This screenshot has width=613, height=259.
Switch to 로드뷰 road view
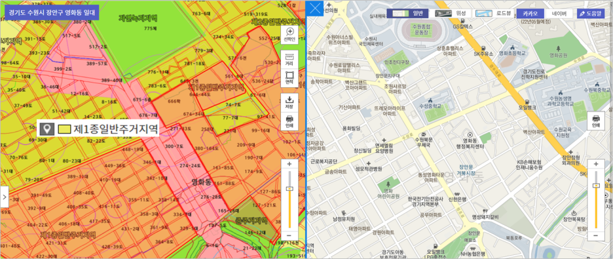493,13
